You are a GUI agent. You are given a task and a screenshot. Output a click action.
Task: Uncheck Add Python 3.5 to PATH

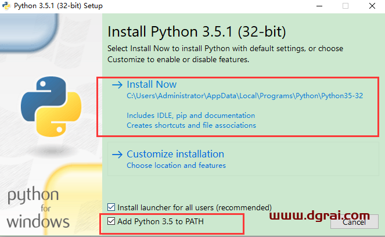pos(111,221)
